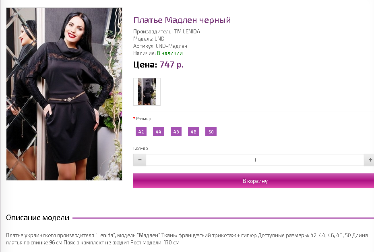Viewport: 374px width, 252px height.
Task: Click the Описание модели section heading
Action: [x=38, y=218]
